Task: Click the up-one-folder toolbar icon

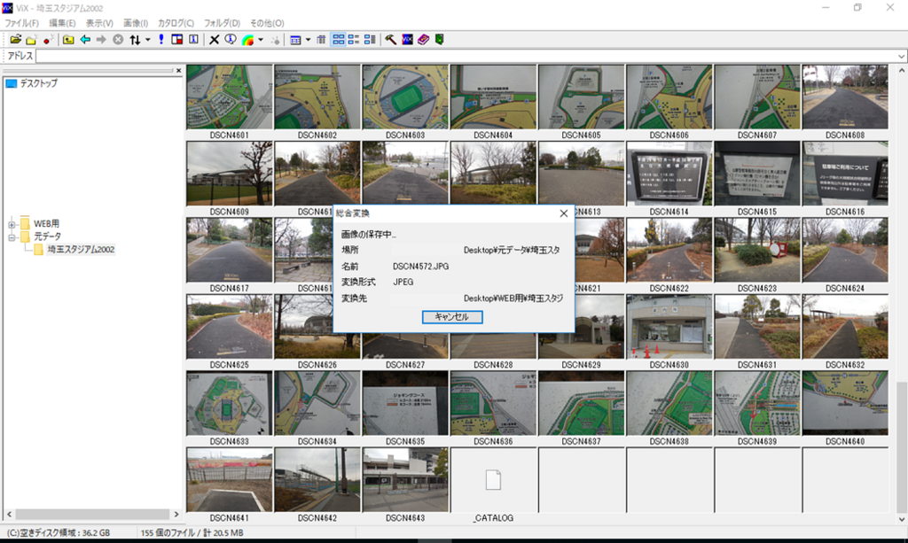Action: click(x=68, y=39)
